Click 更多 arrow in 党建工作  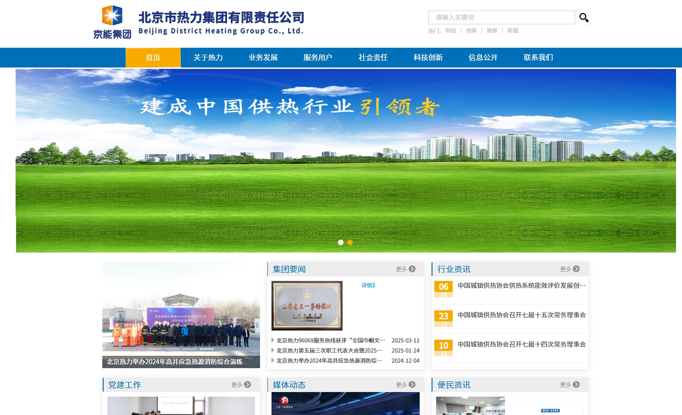pyautogui.click(x=241, y=385)
